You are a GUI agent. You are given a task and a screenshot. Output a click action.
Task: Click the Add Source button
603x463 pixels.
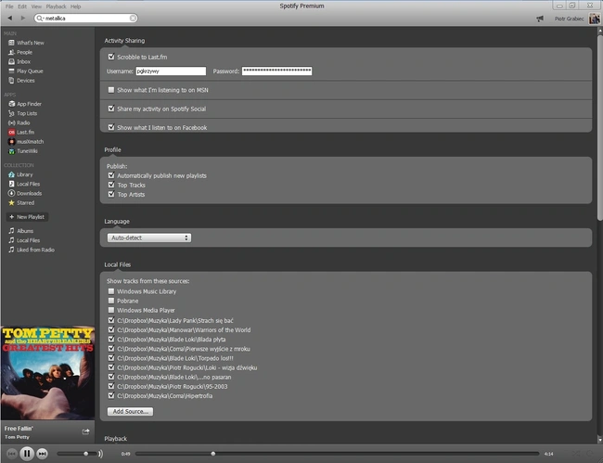(131, 411)
